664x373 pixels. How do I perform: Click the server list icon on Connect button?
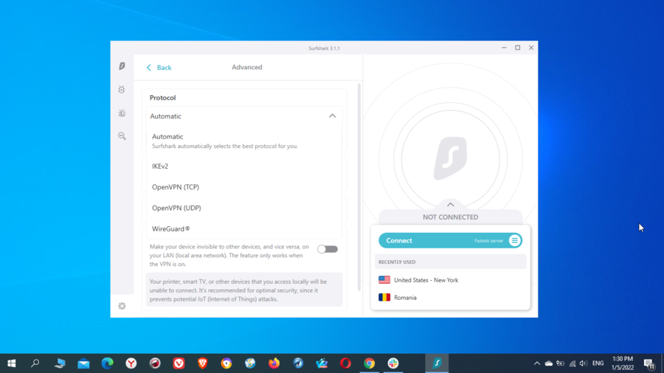pyautogui.click(x=514, y=240)
